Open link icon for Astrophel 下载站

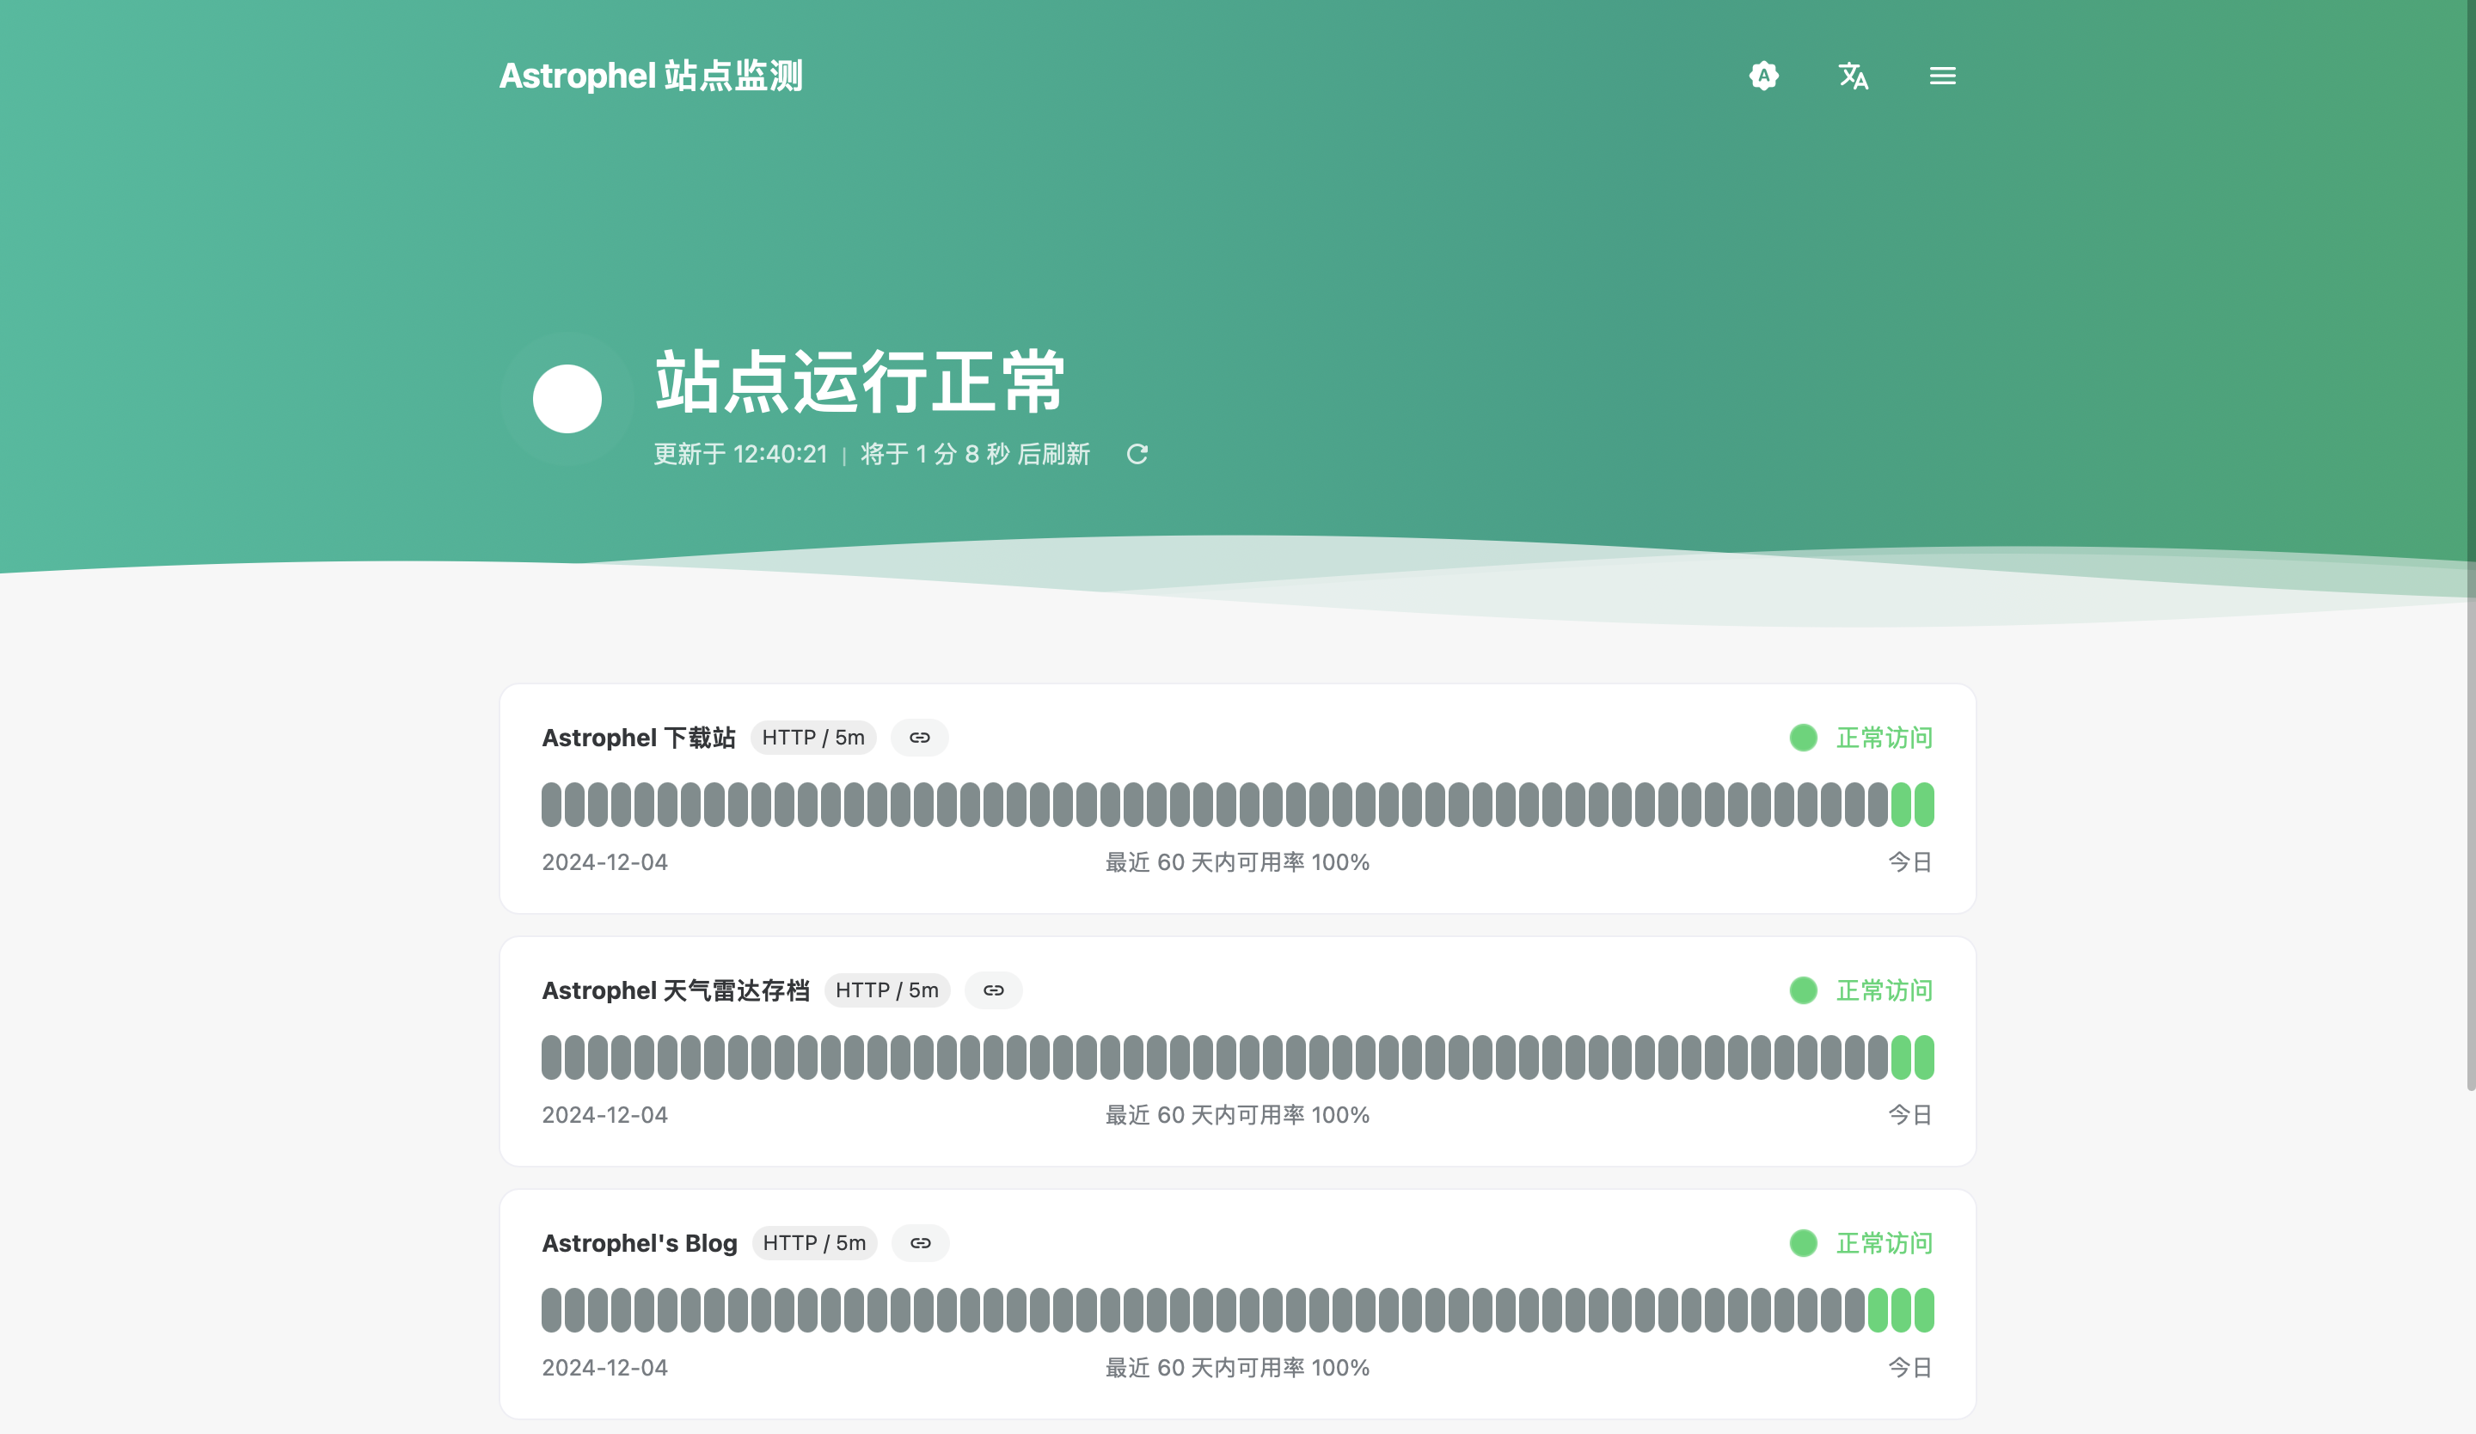920,738
